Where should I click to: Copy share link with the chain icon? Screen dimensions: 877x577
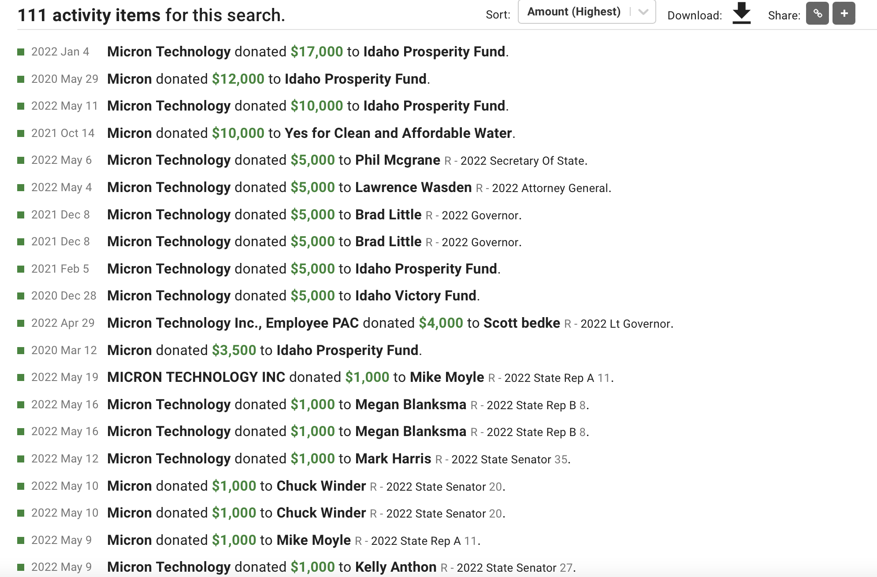click(x=818, y=13)
